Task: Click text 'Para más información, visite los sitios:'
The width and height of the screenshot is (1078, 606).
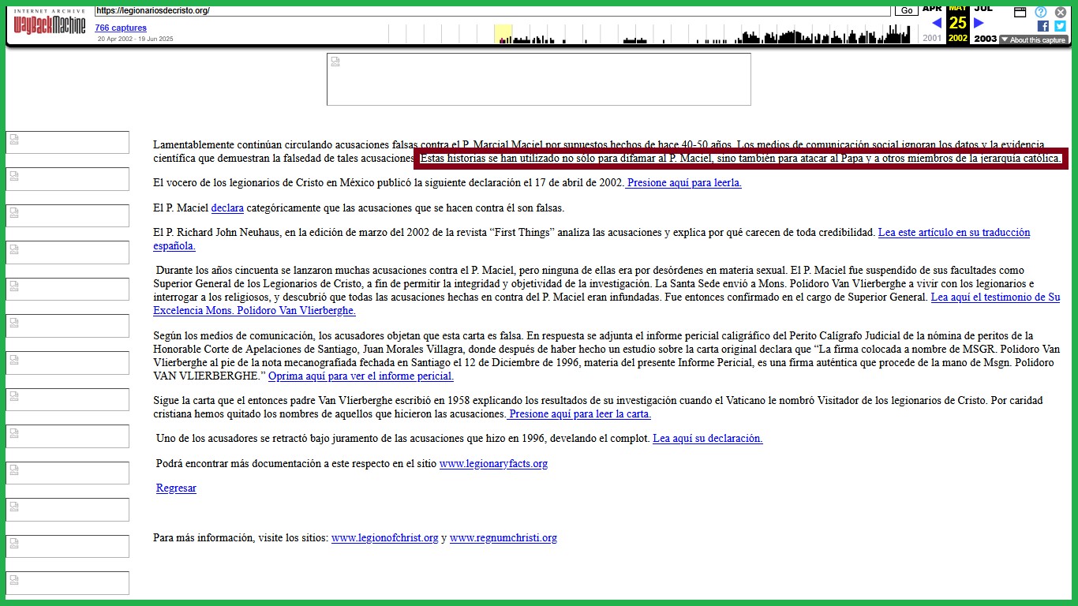Action: (241, 538)
